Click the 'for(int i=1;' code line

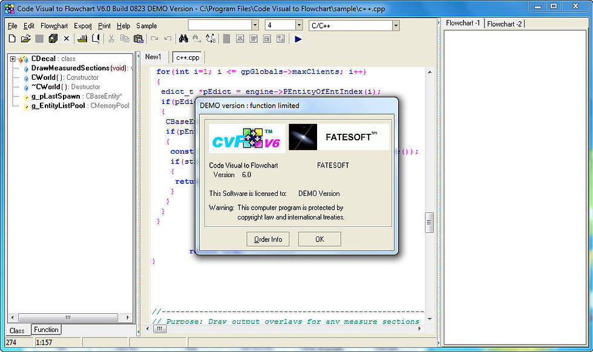(261, 71)
